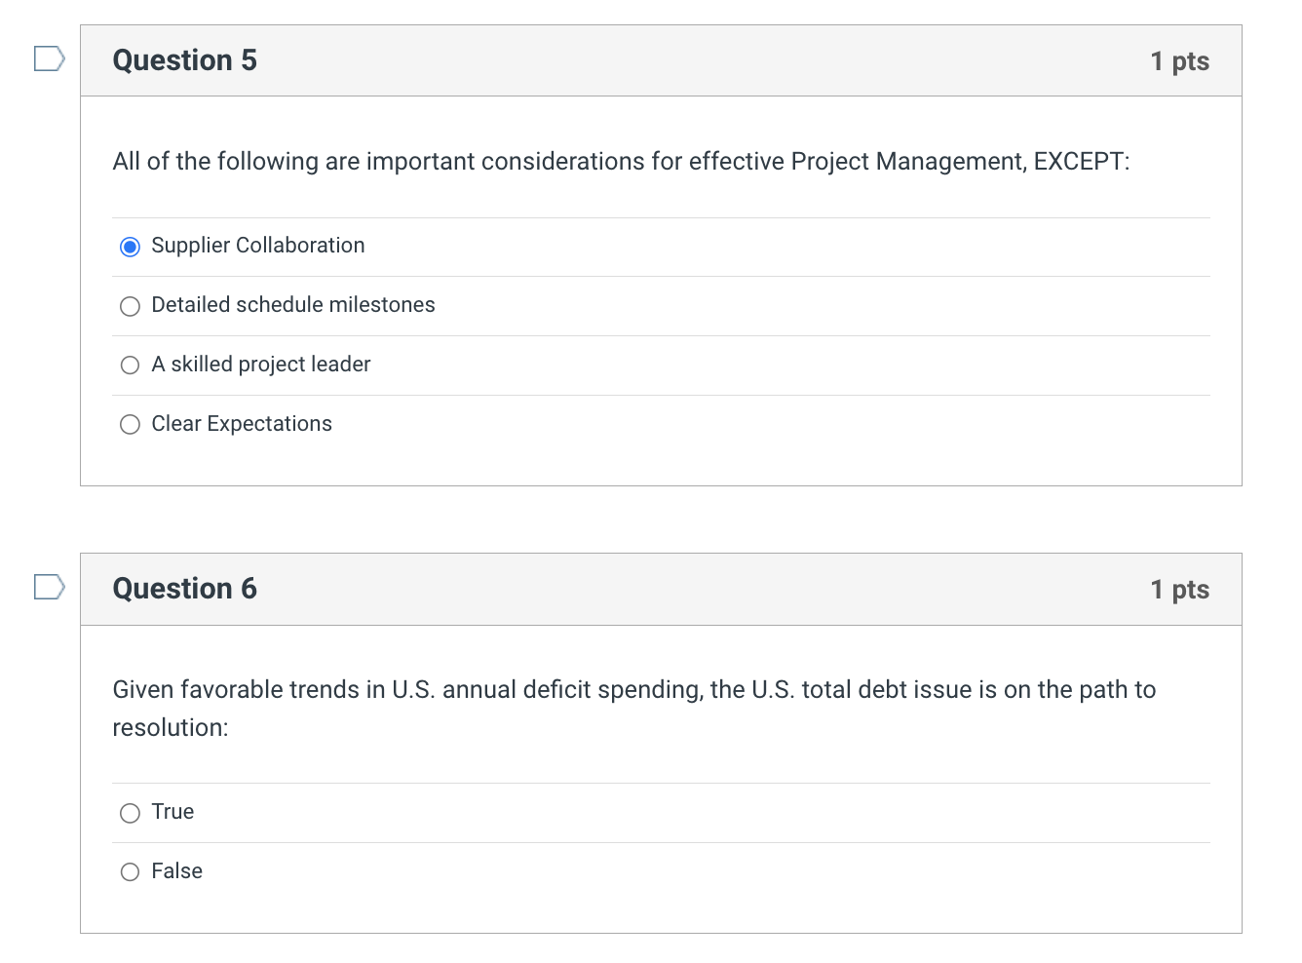
Task: Select the Supplier Collaboration radio button
Action: point(130,247)
